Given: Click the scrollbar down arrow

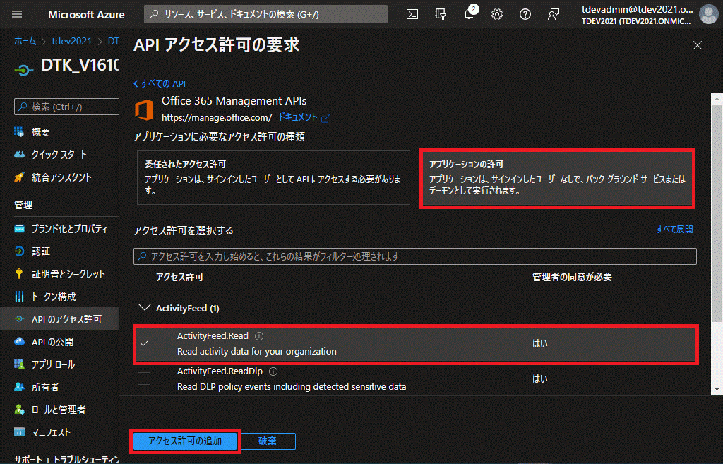Looking at the screenshot, I should pyautogui.click(x=717, y=389).
